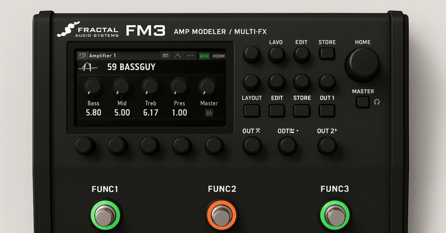Image resolution: width=446 pixels, height=233 pixels.
Task: Open the channel 01 selector under the Master knob
Action: tap(209, 113)
